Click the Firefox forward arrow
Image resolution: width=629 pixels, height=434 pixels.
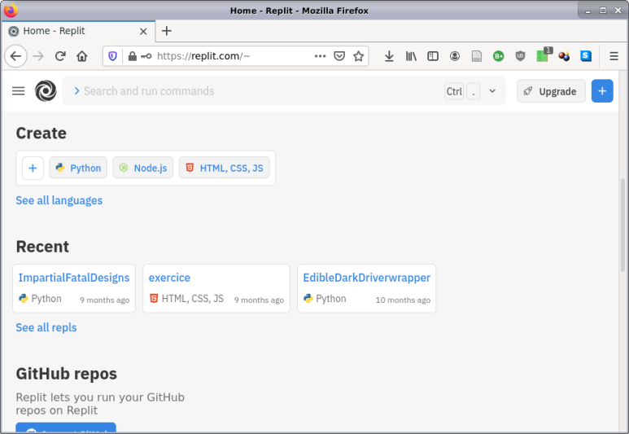38,56
